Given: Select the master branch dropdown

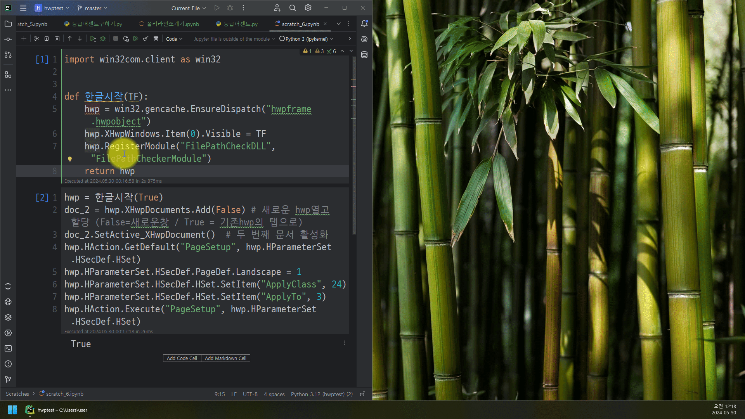Looking at the screenshot, I should coord(92,8).
